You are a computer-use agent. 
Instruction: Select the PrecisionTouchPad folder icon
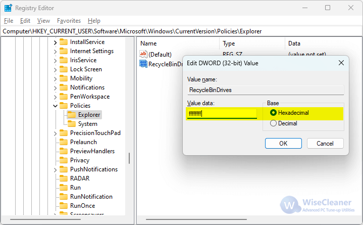click(64, 133)
